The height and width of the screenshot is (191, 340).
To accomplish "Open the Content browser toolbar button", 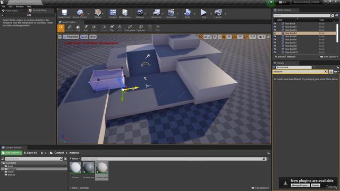I will (x=113, y=14).
